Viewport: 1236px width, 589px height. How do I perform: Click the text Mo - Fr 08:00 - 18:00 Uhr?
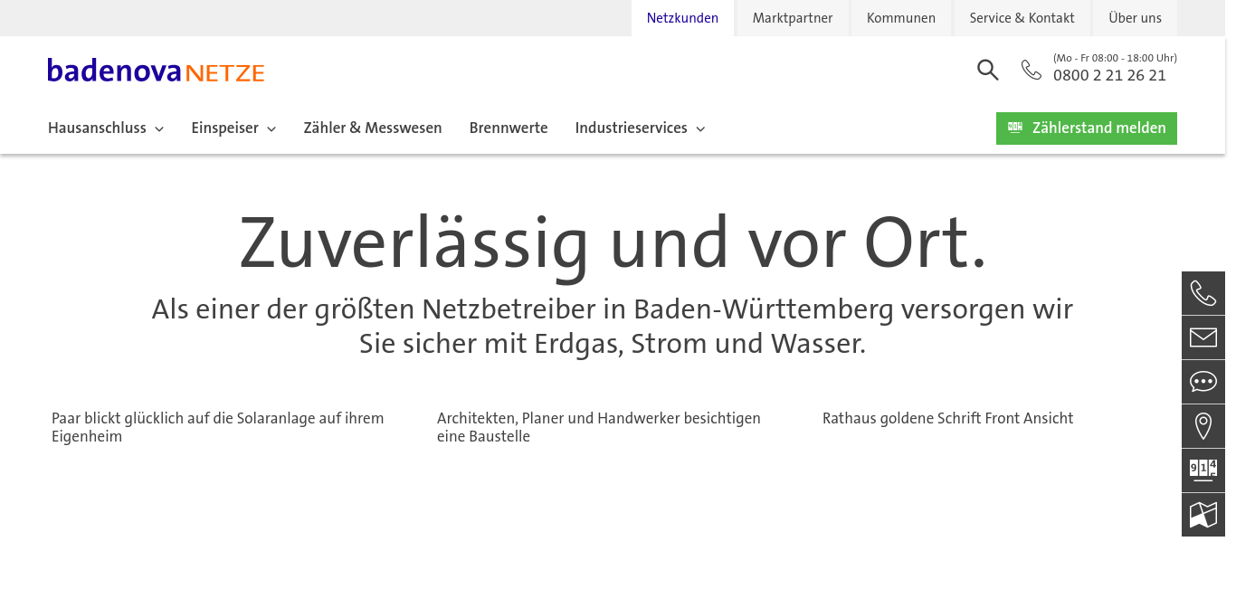click(1115, 58)
